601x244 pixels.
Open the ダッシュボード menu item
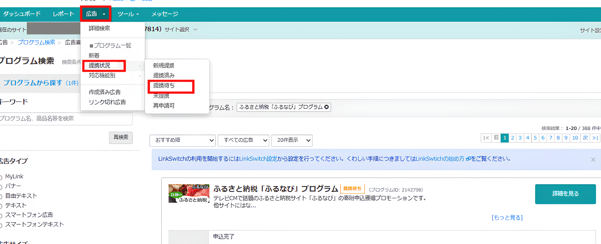pyautogui.click(x=22, y=14)
